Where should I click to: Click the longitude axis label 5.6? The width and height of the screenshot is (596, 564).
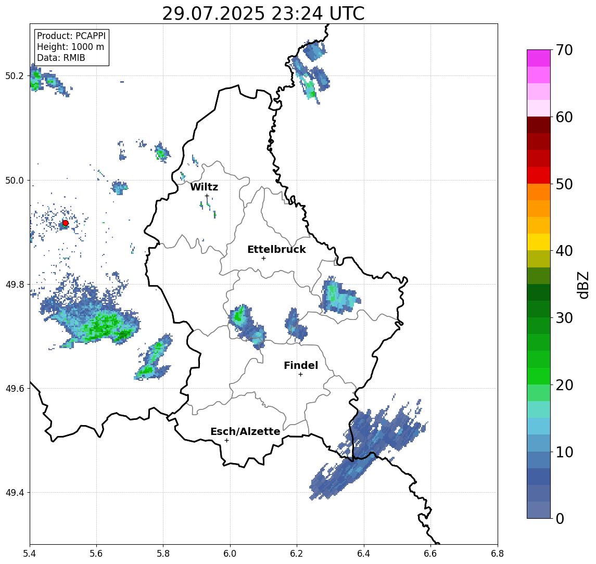[x=96, y=554]
